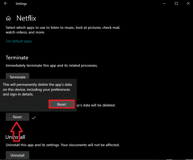Open the Set default apps link

[19, 41]
